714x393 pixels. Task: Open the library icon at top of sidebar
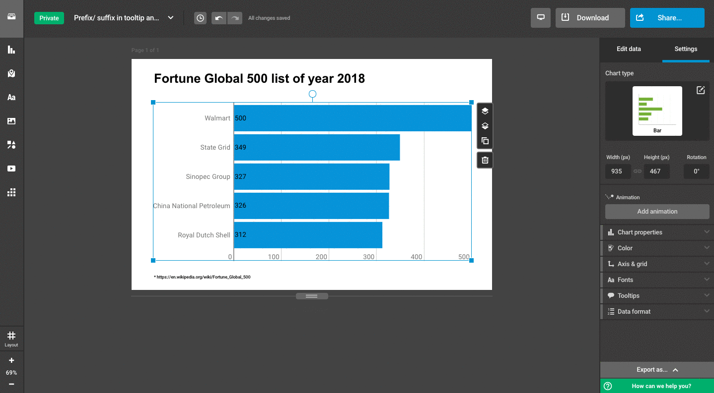pyautogui.click(x=11, y=17)
